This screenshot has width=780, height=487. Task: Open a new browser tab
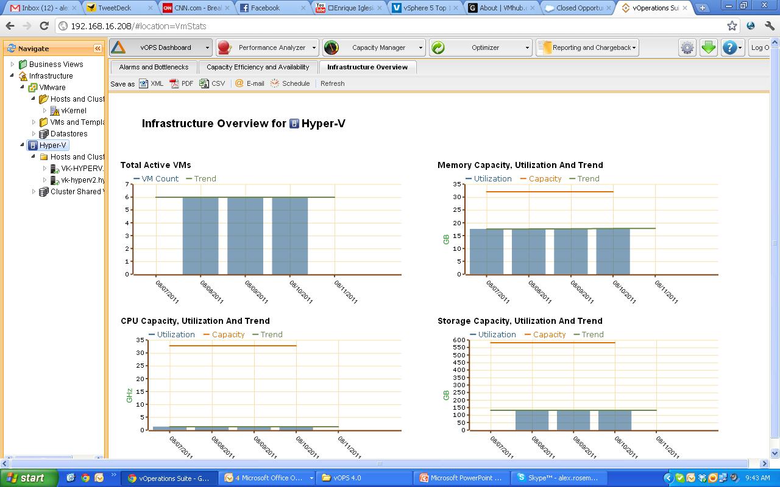click(x=702, y=8)
